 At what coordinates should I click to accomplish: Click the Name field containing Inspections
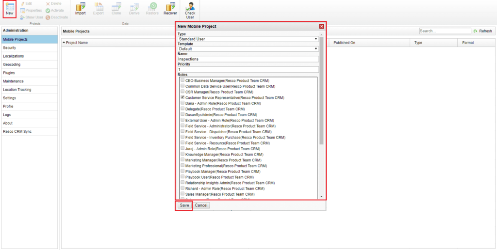pyautogui.click(x=248, y=59)
